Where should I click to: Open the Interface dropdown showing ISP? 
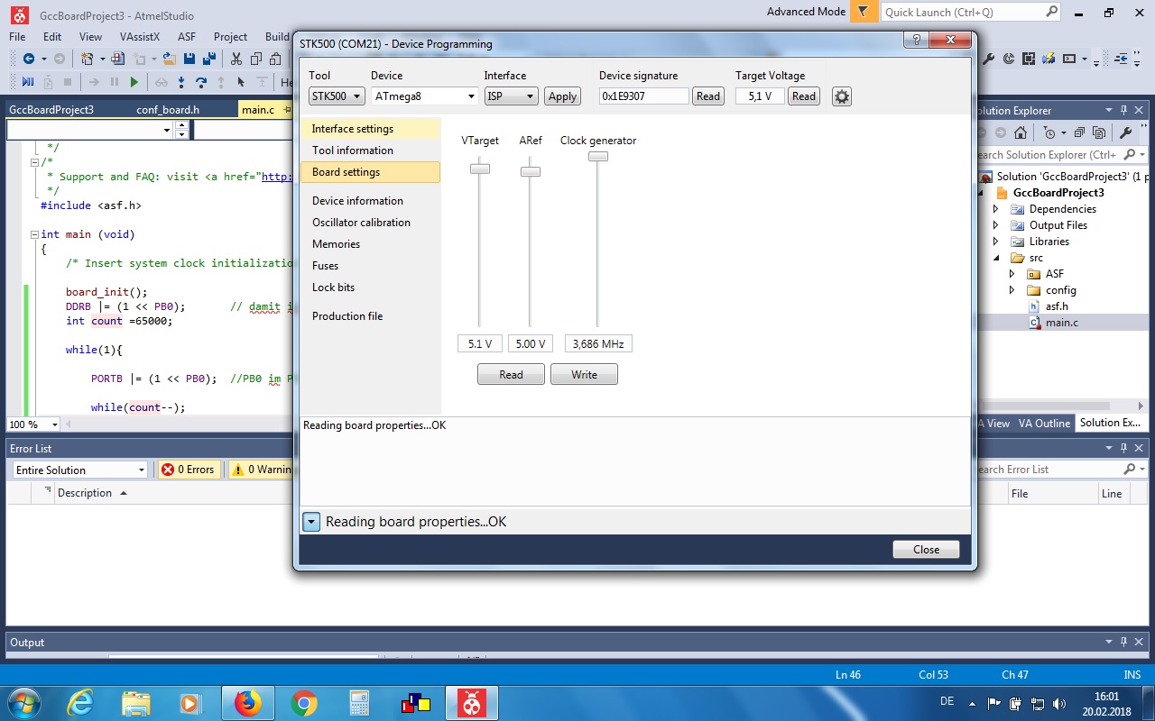pyautogui.click(x=511, y=96)
